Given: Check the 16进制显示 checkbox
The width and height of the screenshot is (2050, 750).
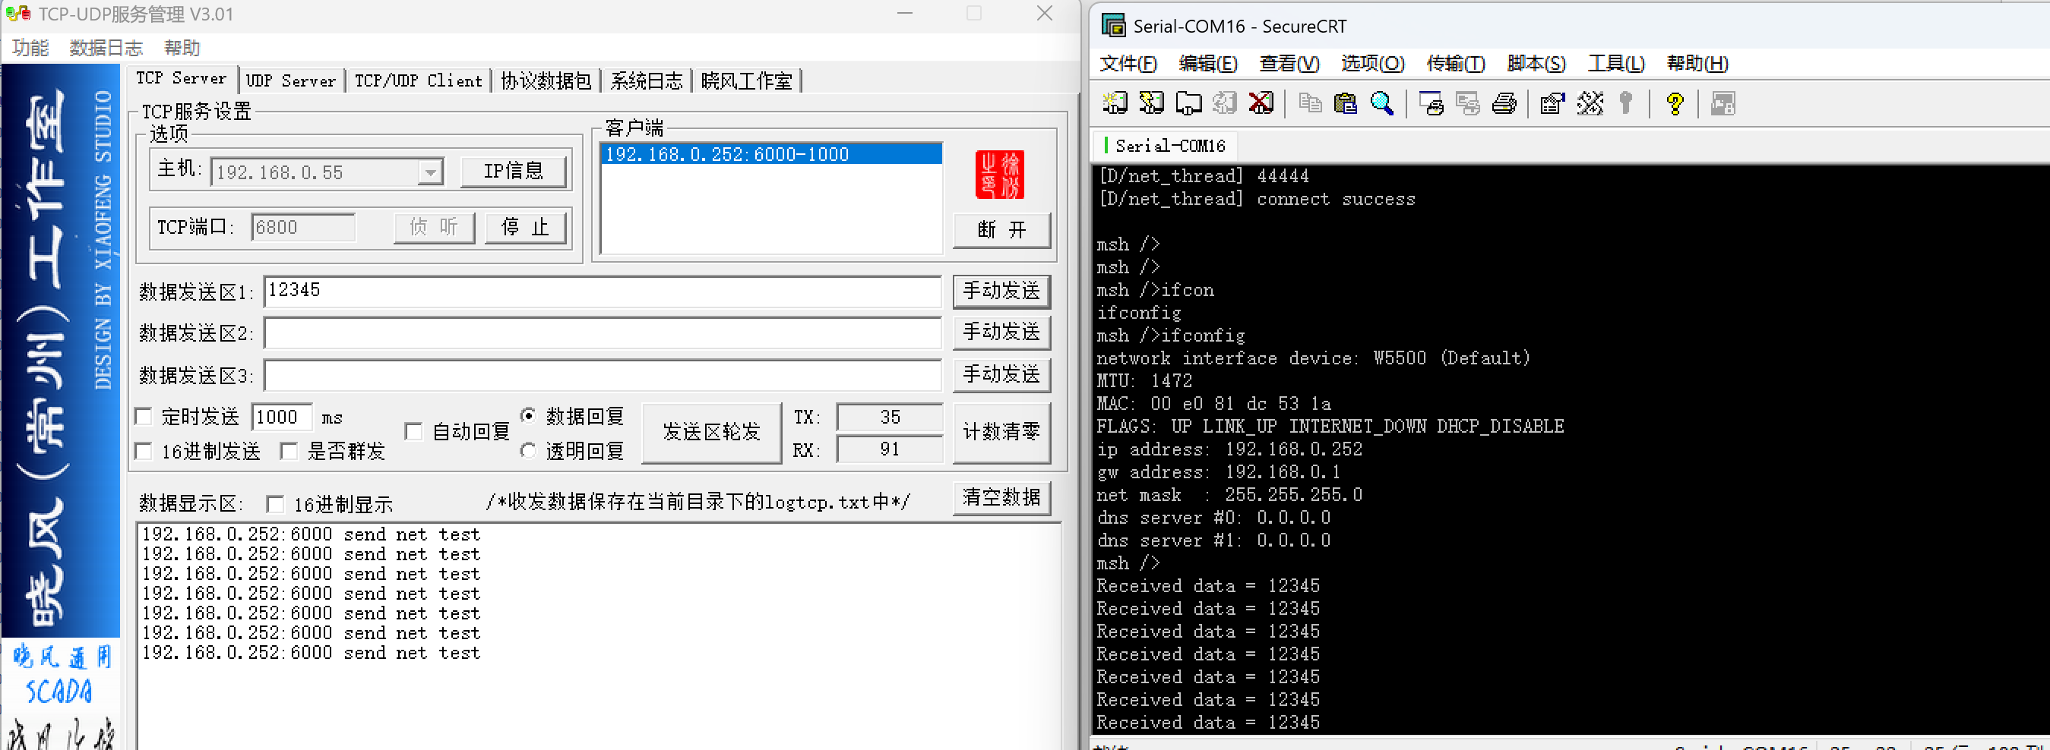Looking at the screenshot, I should [275, 504].
